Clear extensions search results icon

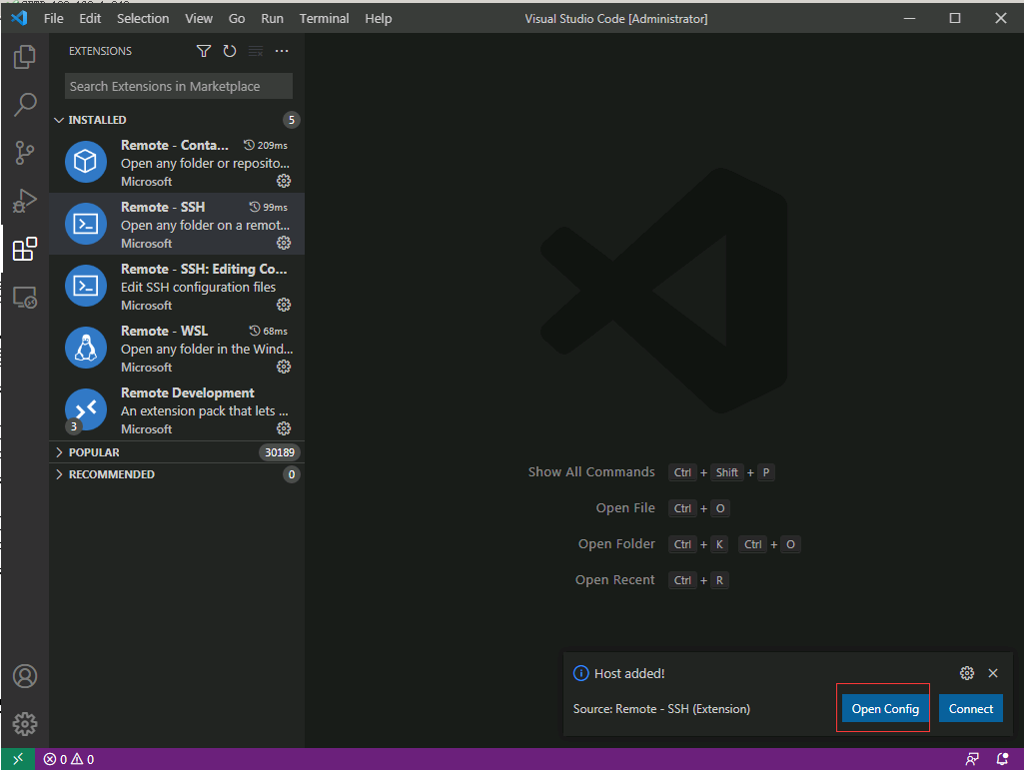(256, 51)
